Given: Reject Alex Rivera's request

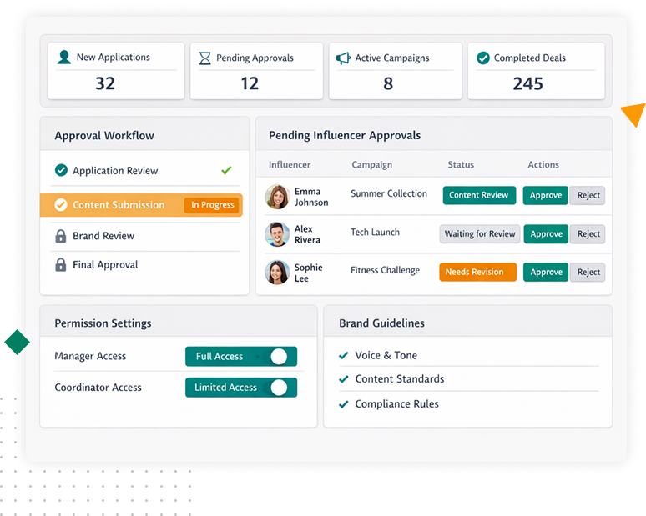Looking at the screenshot, I should (588, 234).
